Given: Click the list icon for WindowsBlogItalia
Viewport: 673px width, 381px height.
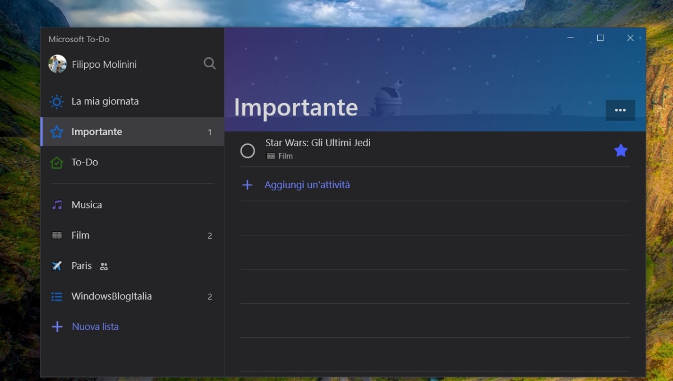Looking at the screenshot, I should 57,296.
